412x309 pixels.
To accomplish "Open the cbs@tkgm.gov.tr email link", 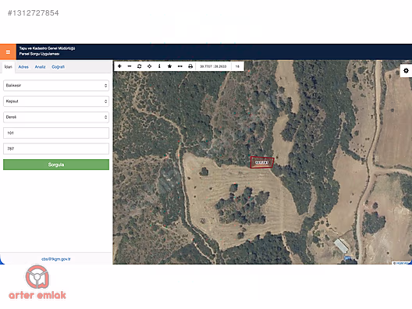I will coord(56,259).
